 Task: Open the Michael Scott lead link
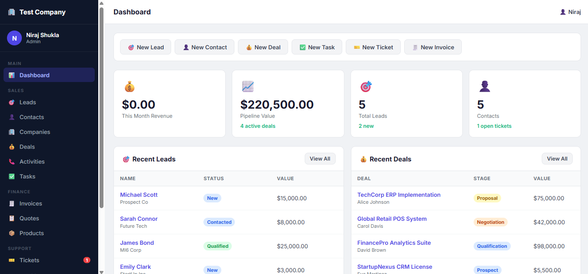(139, 195)
